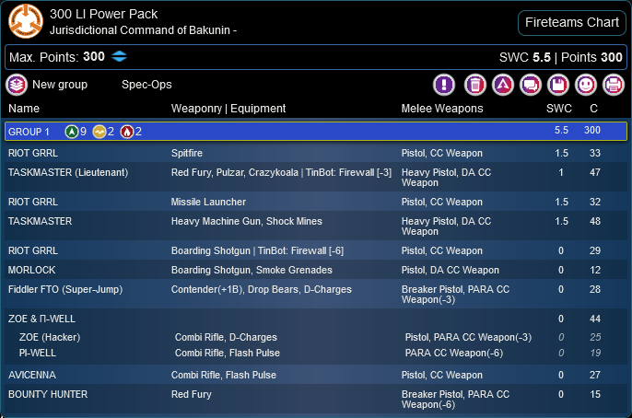
Task: Add a New group
Action: [60, 85]
